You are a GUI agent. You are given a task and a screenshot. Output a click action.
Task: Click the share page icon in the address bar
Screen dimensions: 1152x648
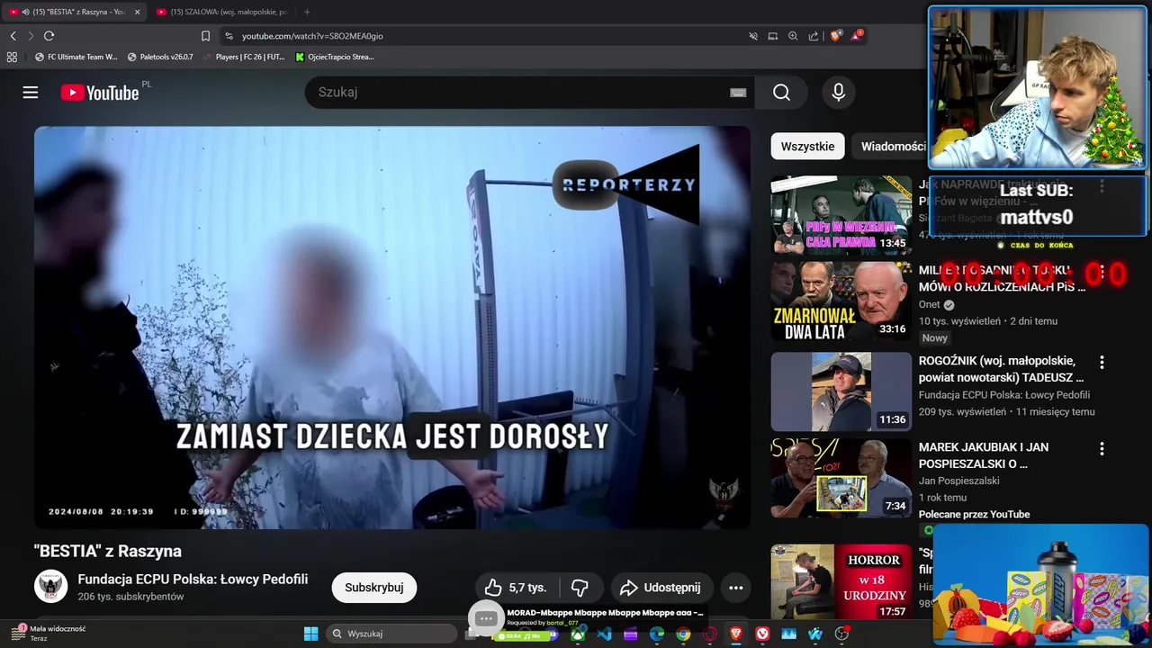point(814,36)
